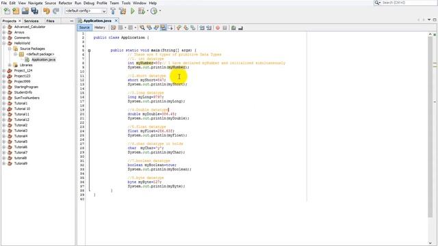Viewport: 438px width, 246px height.
Task: Open navigate Back history dropdown arrow
Action: [125, 27]
